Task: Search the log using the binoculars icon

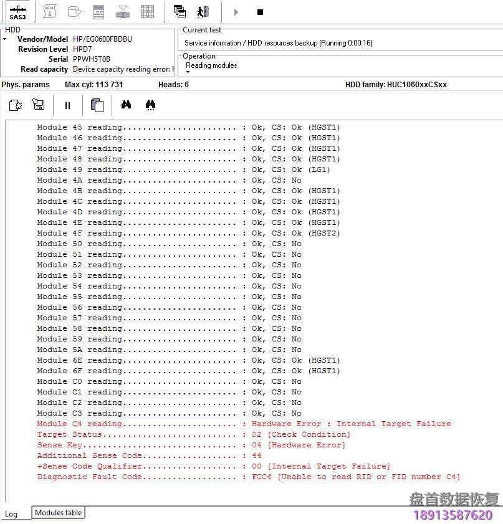Action: pyautogui.click(x=126, y=105)
